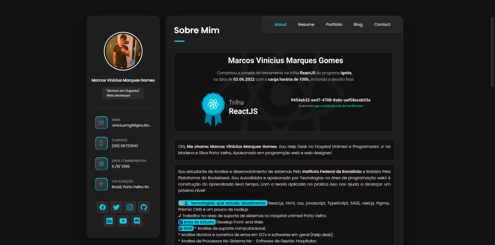The height and width of the screenshot is (245, 495).
Task: Open the Discord icon
Action: click(x=137, y=221)
